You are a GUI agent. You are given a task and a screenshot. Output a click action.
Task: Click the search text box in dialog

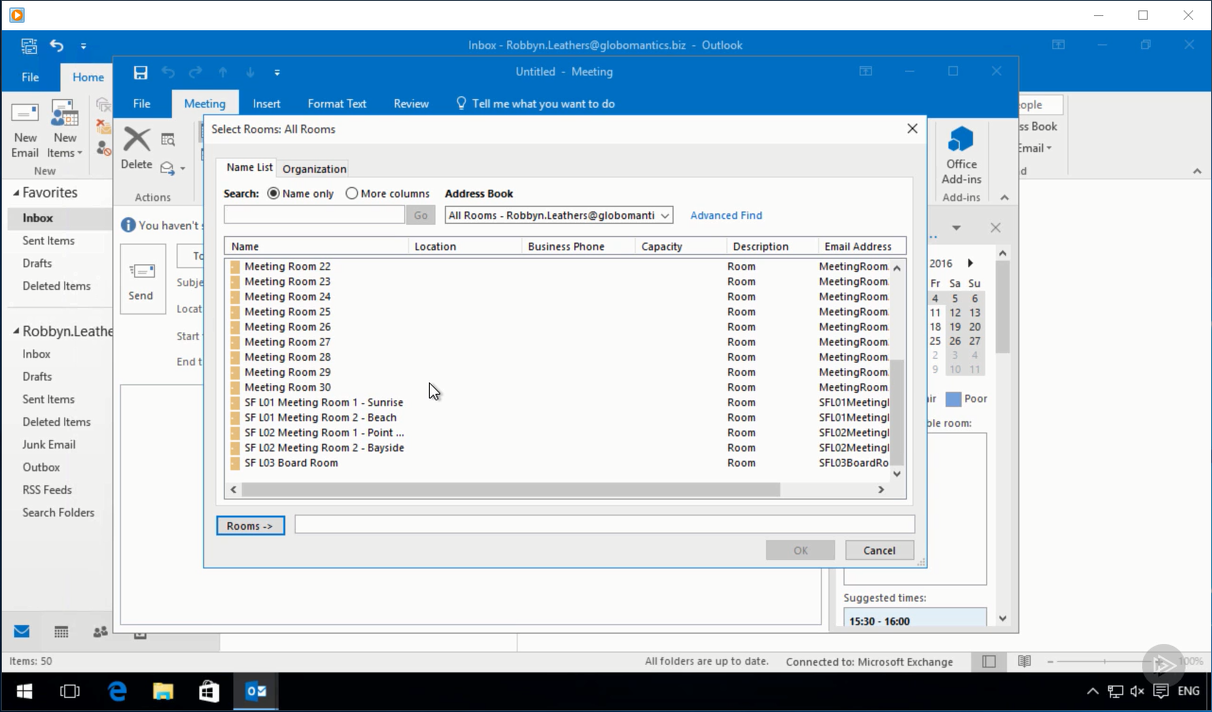click(315, 215)
